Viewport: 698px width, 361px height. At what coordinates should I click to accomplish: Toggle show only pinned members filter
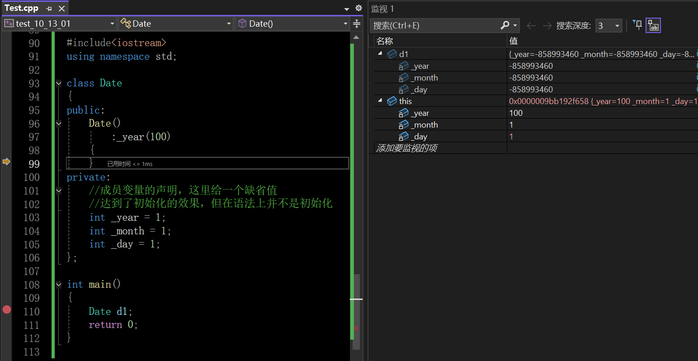pos(637,25)
